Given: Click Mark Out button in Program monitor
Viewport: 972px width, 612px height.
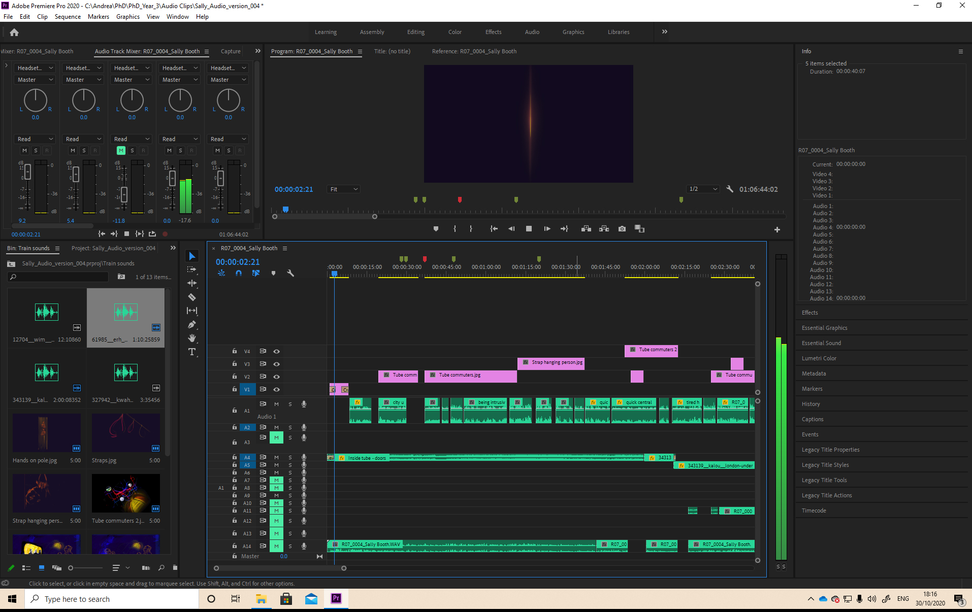Looking at the screenshot, I should click(x=471, y=229).
